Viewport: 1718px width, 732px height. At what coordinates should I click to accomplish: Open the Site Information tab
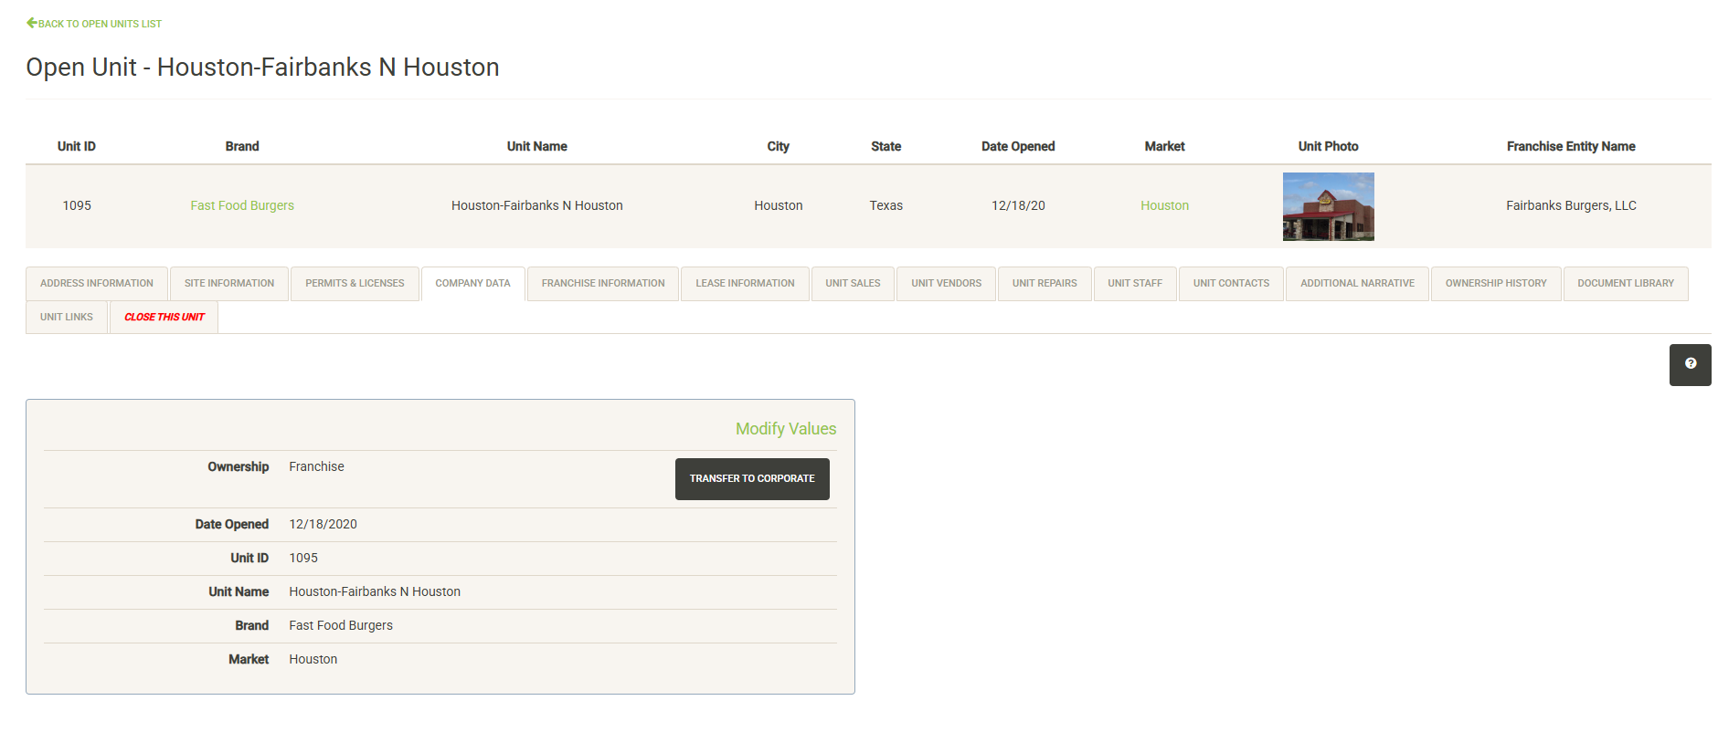[x=229, y=284]
